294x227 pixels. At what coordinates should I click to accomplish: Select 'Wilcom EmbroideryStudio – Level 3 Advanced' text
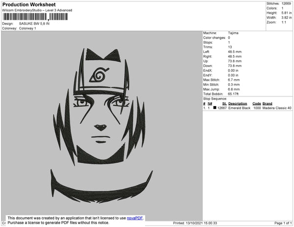coord(37,10)
